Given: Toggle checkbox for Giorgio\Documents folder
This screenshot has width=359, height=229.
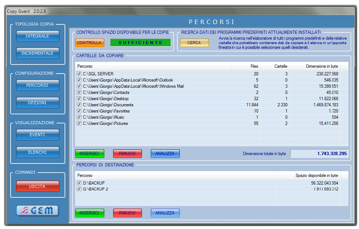Looking at the screenshot, I should pyautogui.click(x=79, y=105).
